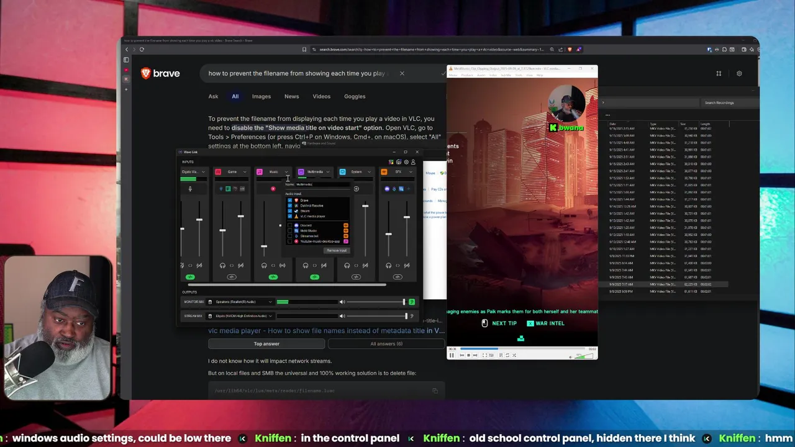
Task: Pause playback in VLC player
Action: [452, 355]
